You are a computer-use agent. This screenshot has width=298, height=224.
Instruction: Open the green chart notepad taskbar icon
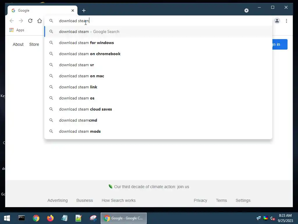(79, 218)
